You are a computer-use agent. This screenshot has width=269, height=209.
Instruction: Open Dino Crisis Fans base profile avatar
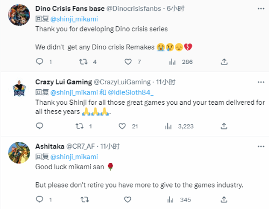pos(19,15)
